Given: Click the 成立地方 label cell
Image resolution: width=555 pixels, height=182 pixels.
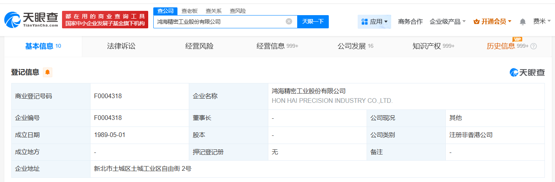Looking at the screenshot, I should [51, 152].
